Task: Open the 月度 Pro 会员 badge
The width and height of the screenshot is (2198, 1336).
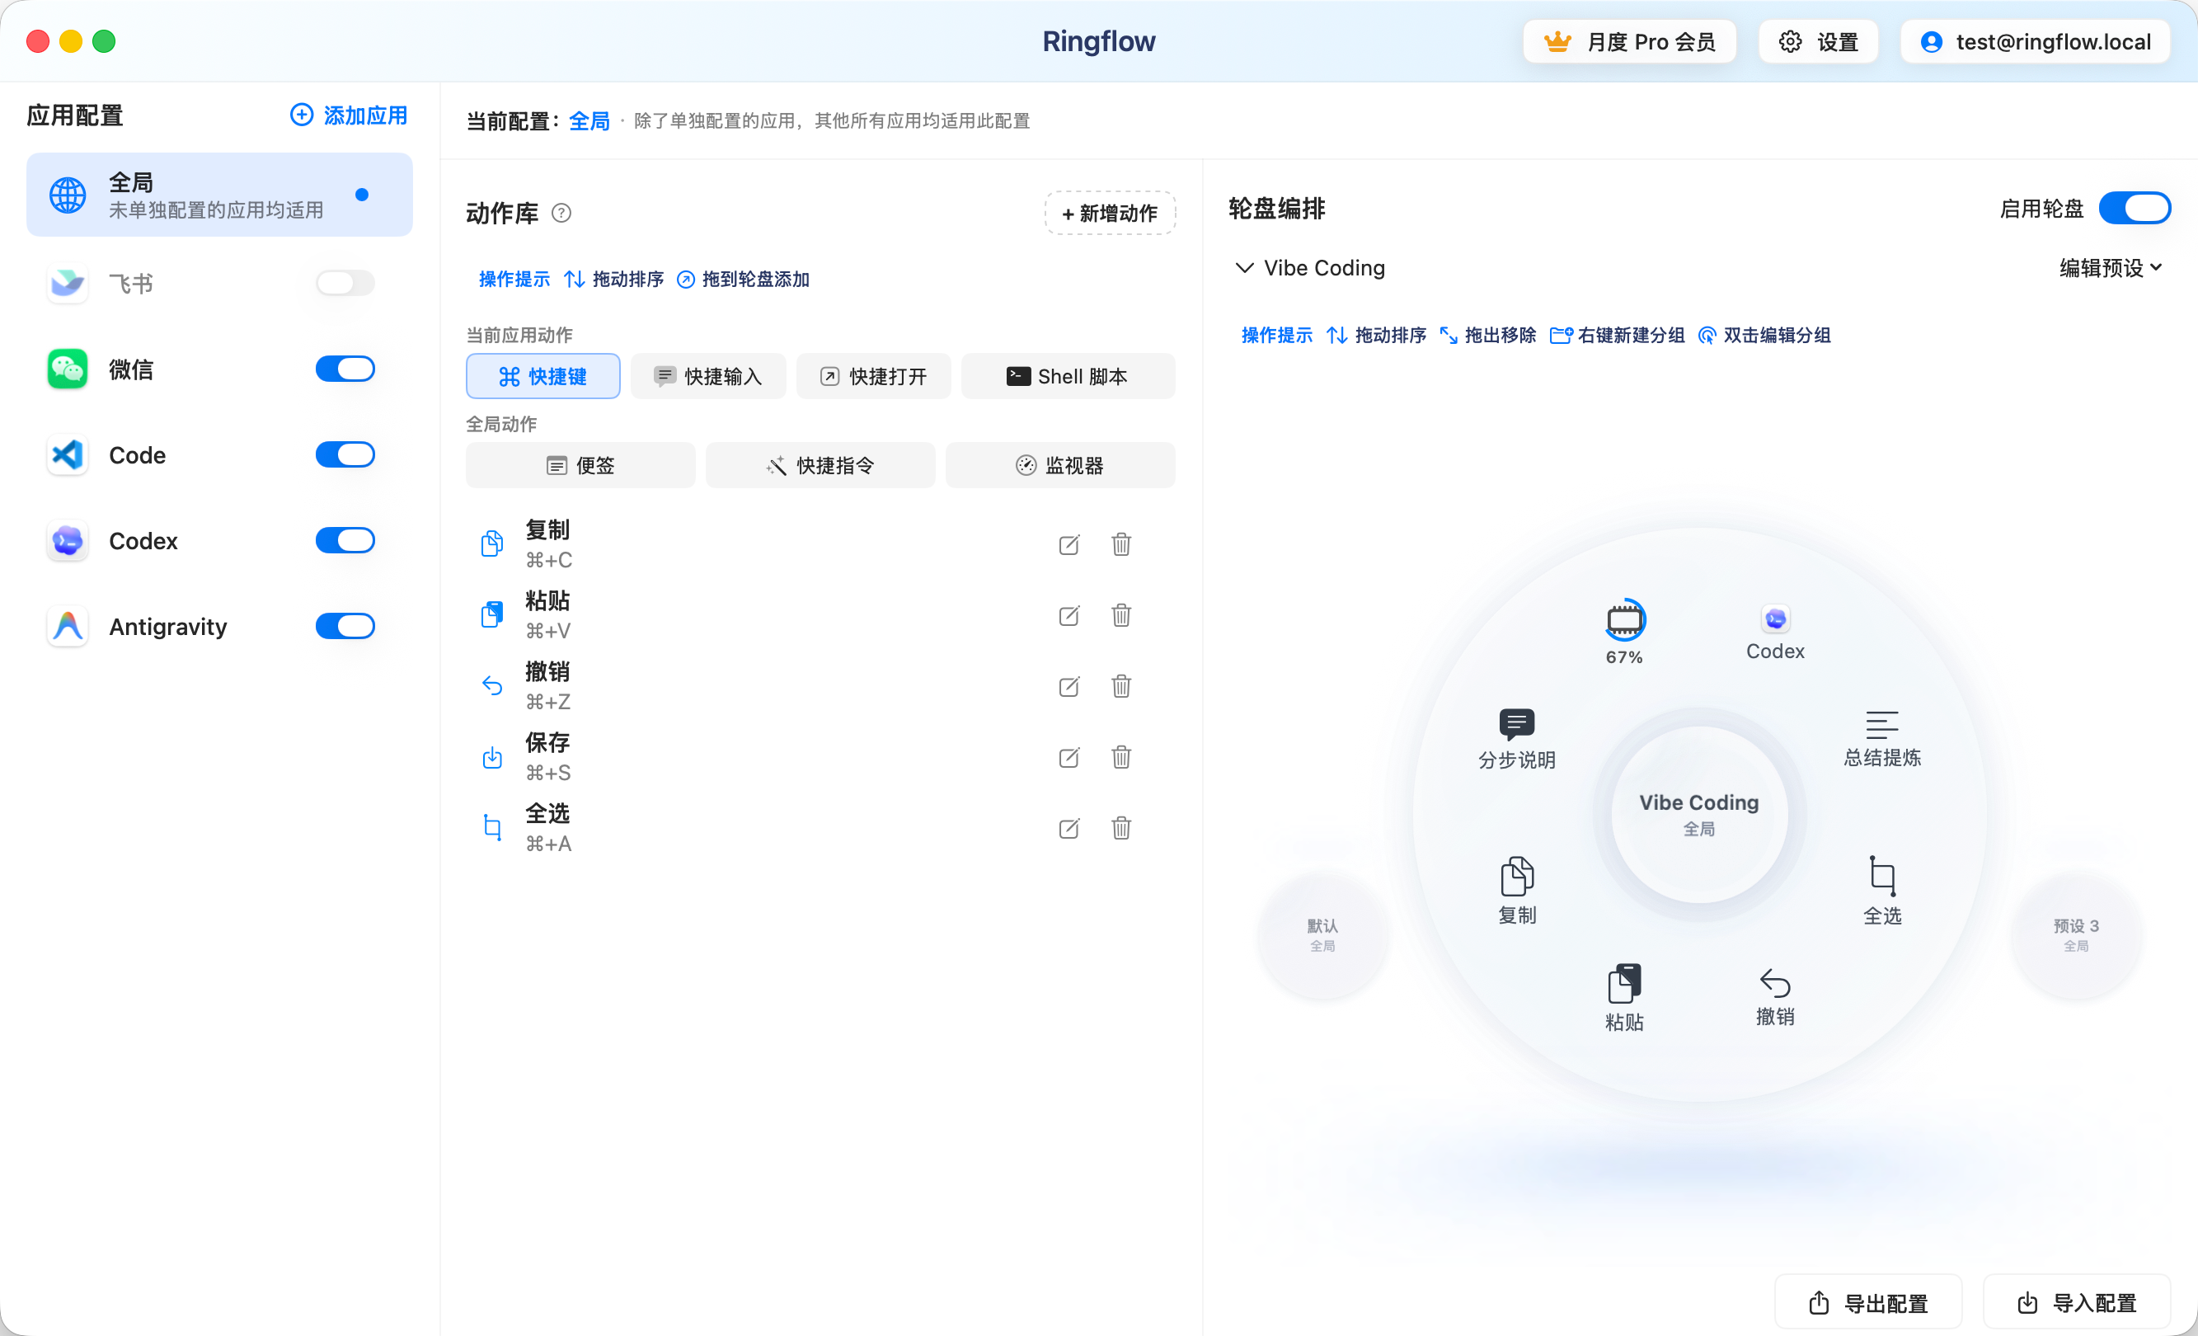Action: [x=1629, y=42]
